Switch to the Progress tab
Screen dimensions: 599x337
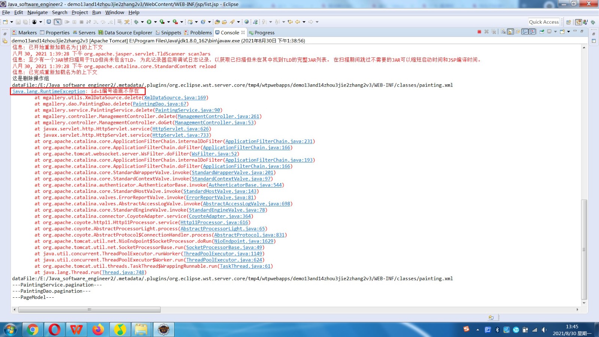point(262,33)
